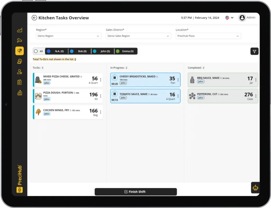Click the PreciHub logo in sidebar
The image size is (271, 208).
pyautogui.click(x=20, y=179)
